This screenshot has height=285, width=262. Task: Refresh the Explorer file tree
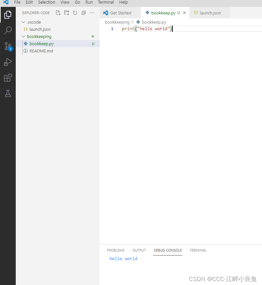point(75,13)
